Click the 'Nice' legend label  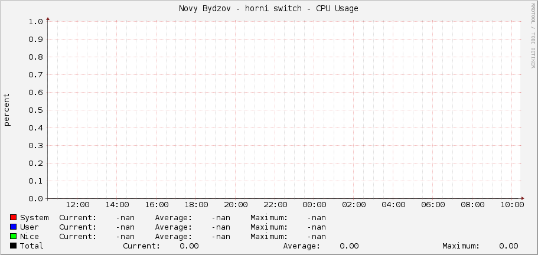click(30, 237)
